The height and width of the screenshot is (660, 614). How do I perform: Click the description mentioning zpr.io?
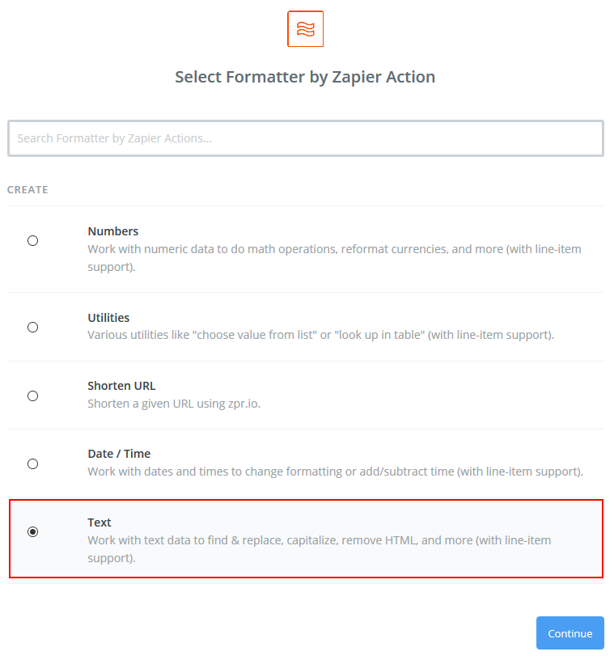tap(174, 404)
